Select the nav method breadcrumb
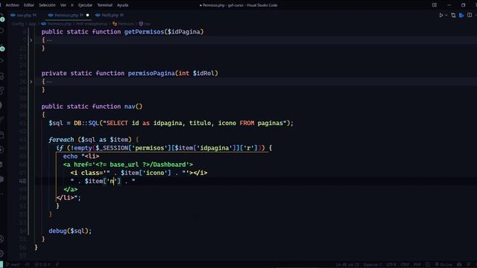Image resolution: width=477 pixels, height=268 pixels. (x=145, y=24)
